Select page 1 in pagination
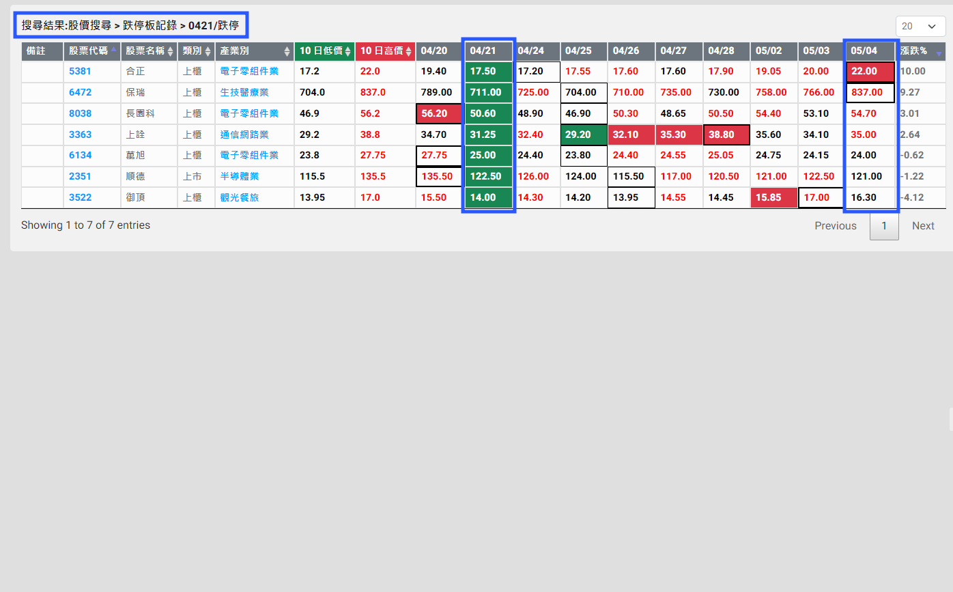 coord(884,226)
